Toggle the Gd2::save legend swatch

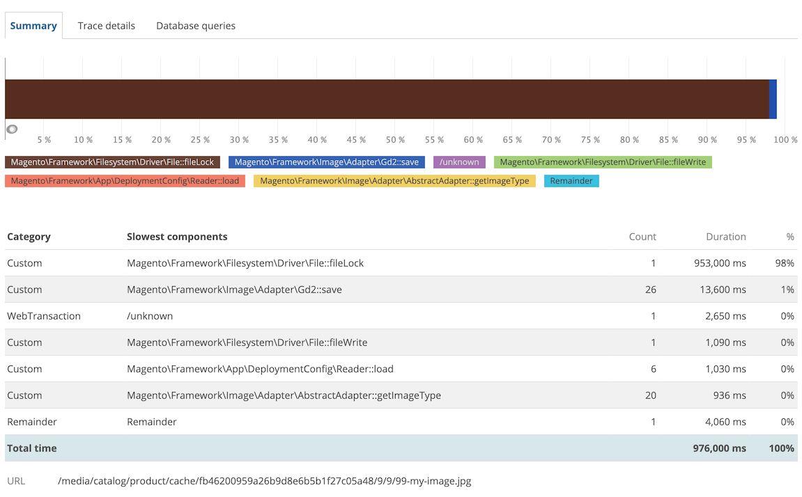point(326,162)
